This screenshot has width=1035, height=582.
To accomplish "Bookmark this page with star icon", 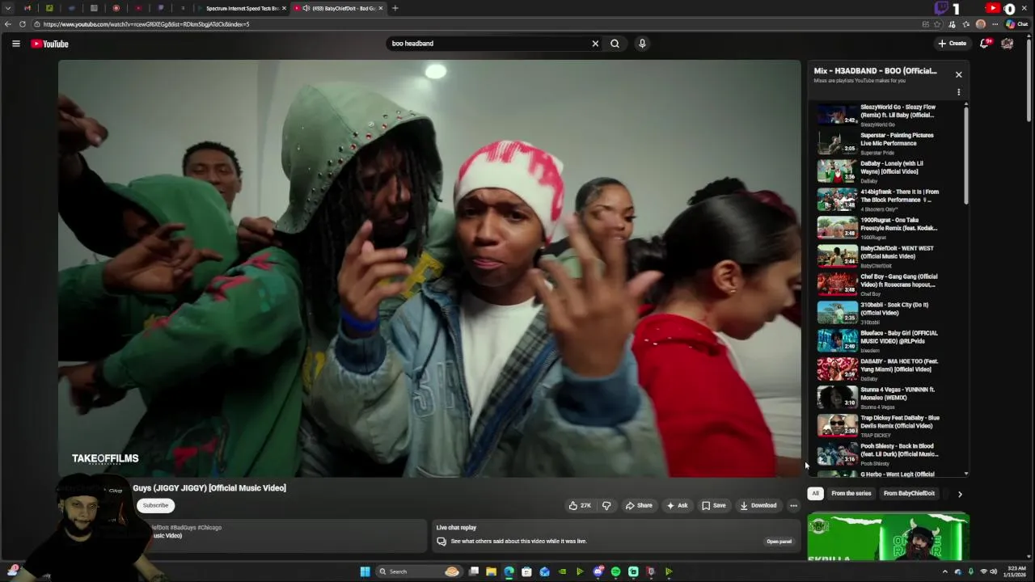I will pyautogui.click(x=938, y=24).
